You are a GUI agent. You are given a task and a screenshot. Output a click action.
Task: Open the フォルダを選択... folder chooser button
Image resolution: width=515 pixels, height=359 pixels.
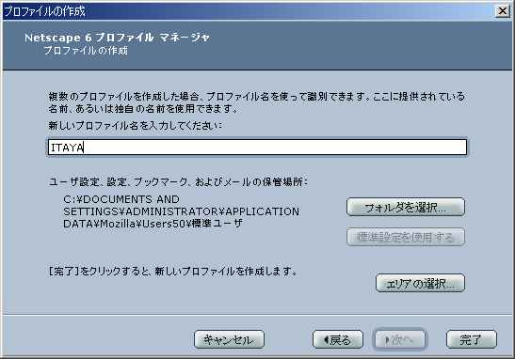pyautogui.click(x=406, y=207)
